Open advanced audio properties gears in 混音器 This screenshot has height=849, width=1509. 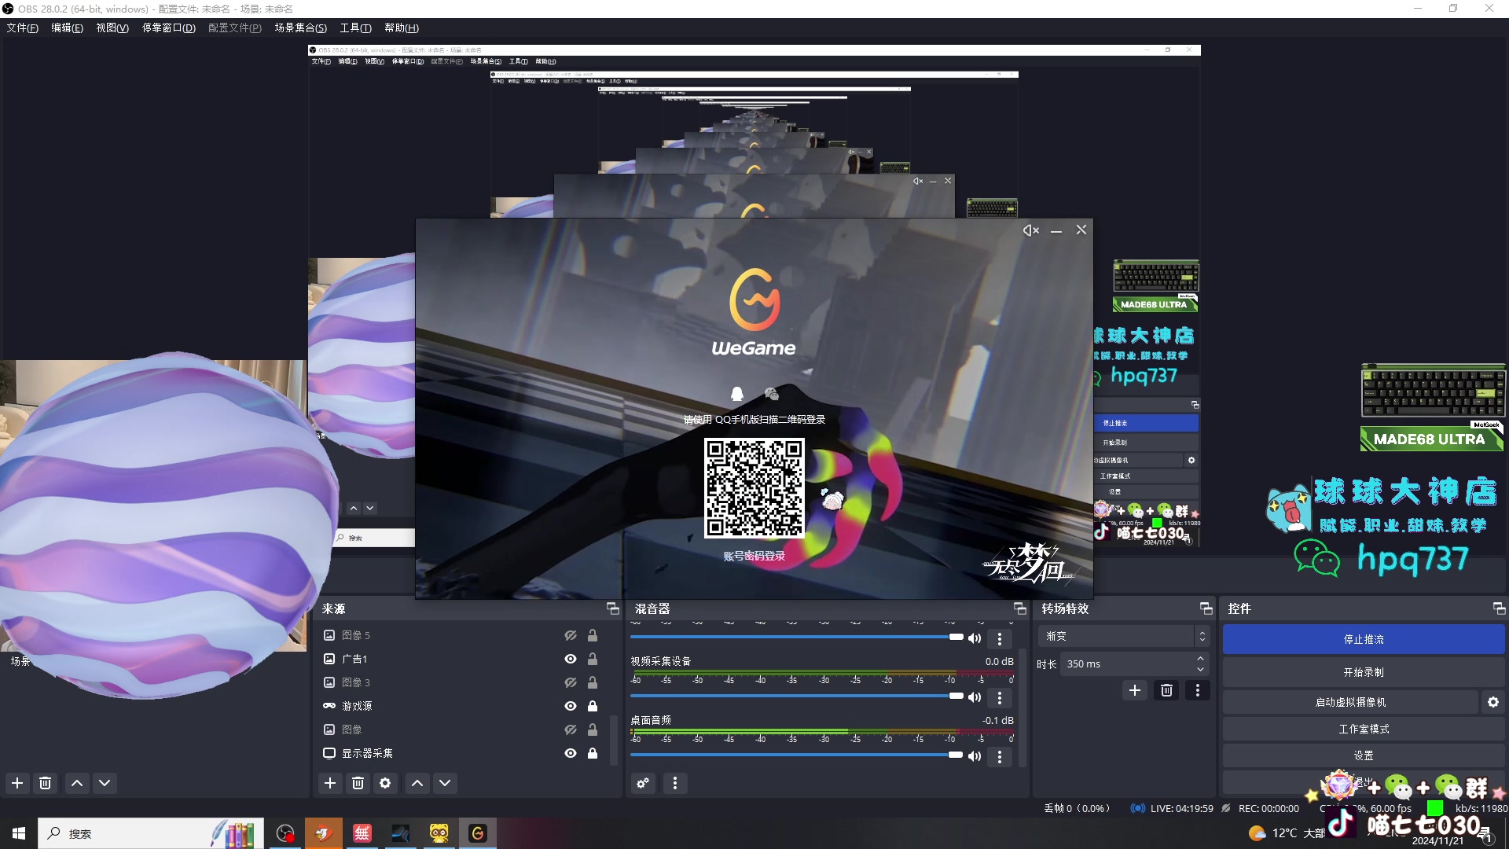(x=643, y=783)
